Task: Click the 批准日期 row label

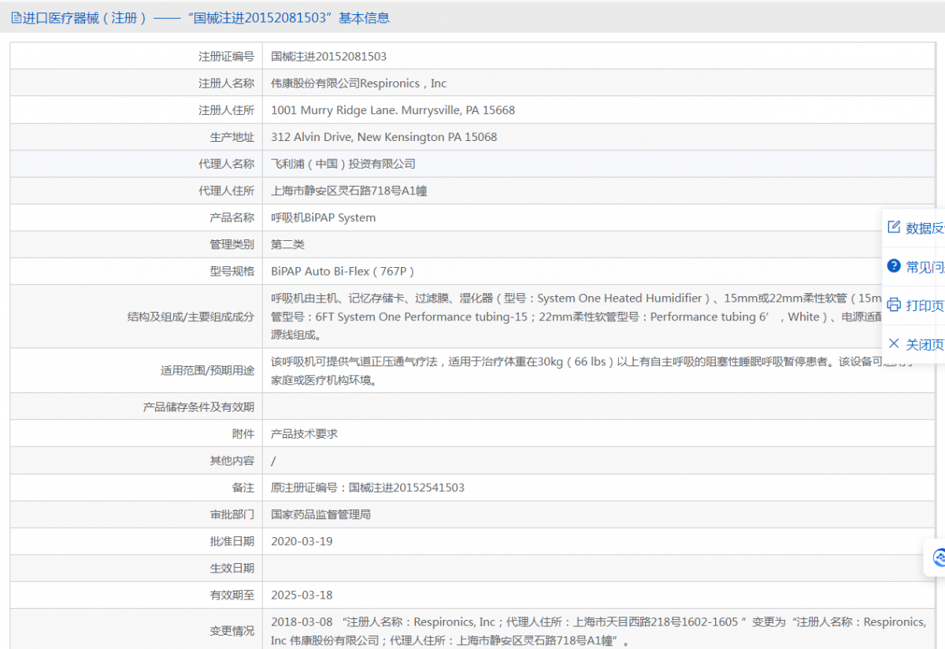Action: pyautogui.click(x=232, y=541)
